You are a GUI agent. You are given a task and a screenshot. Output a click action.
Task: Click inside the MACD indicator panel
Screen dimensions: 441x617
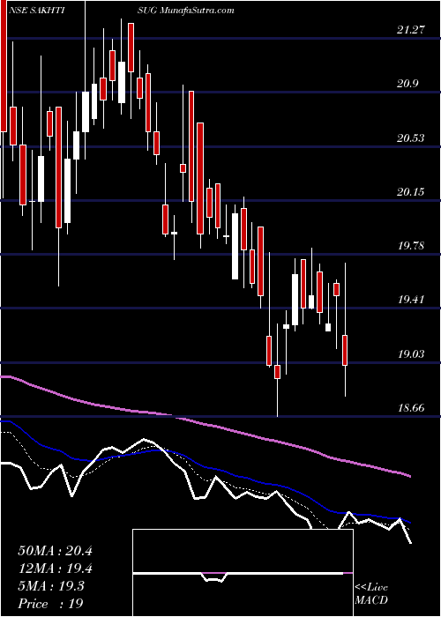click(x=243, y=573)
